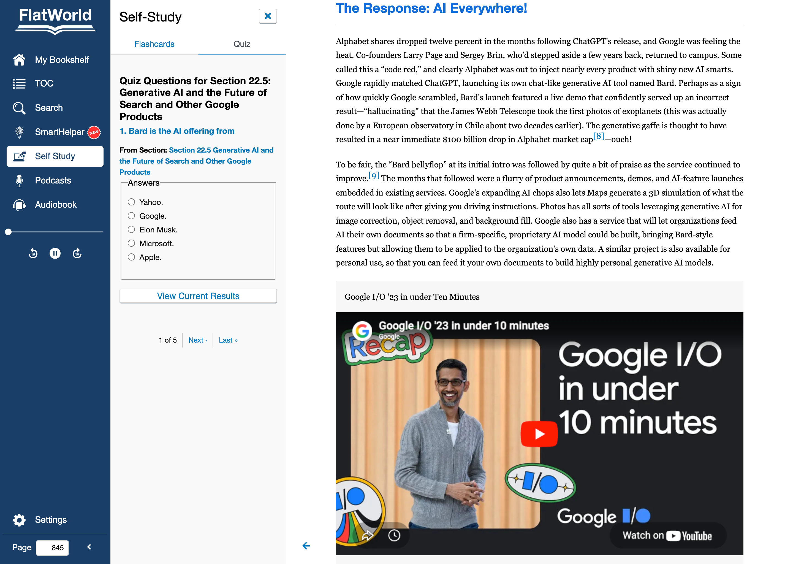Click The Response: AI Everywhere! heading
793x564 pixels.
point(431,8)
